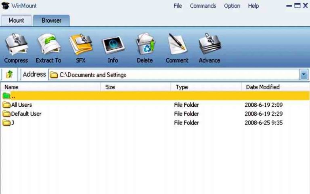Open the Extract To tool
This screenshot has height=194, width=310.
coord(48,45)
